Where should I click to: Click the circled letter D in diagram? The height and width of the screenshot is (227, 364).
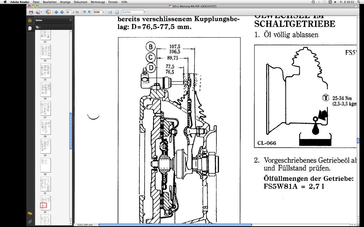(x=151, y=68)
